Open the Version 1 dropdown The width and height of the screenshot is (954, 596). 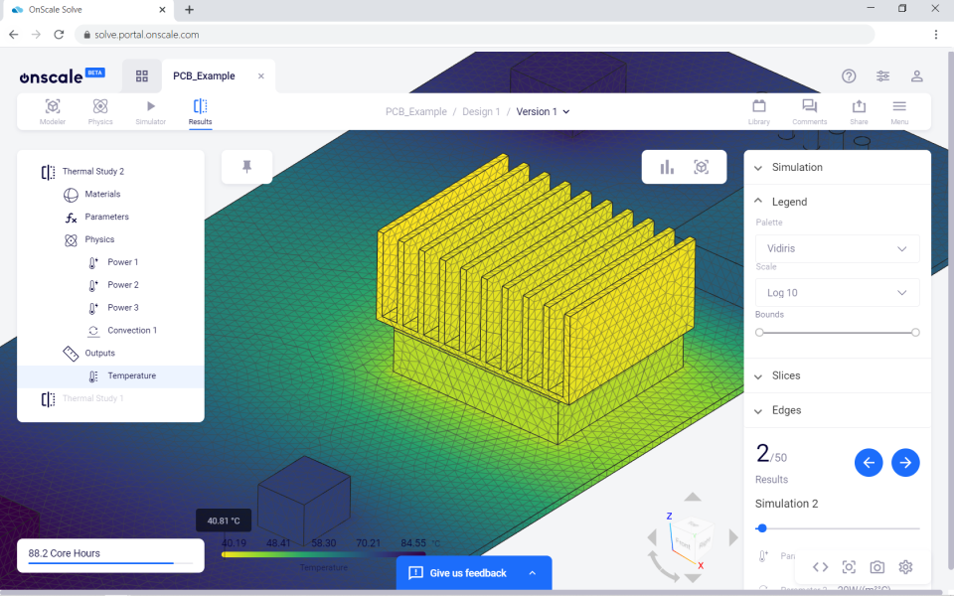543,112
